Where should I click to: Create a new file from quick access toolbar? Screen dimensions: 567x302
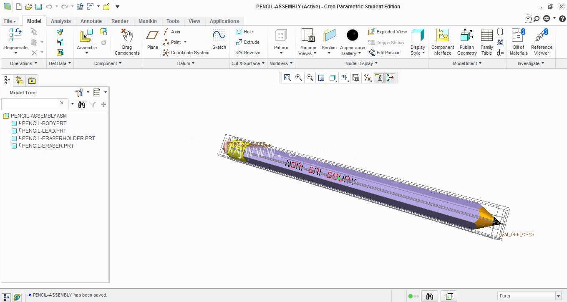(x=19, y=7)
